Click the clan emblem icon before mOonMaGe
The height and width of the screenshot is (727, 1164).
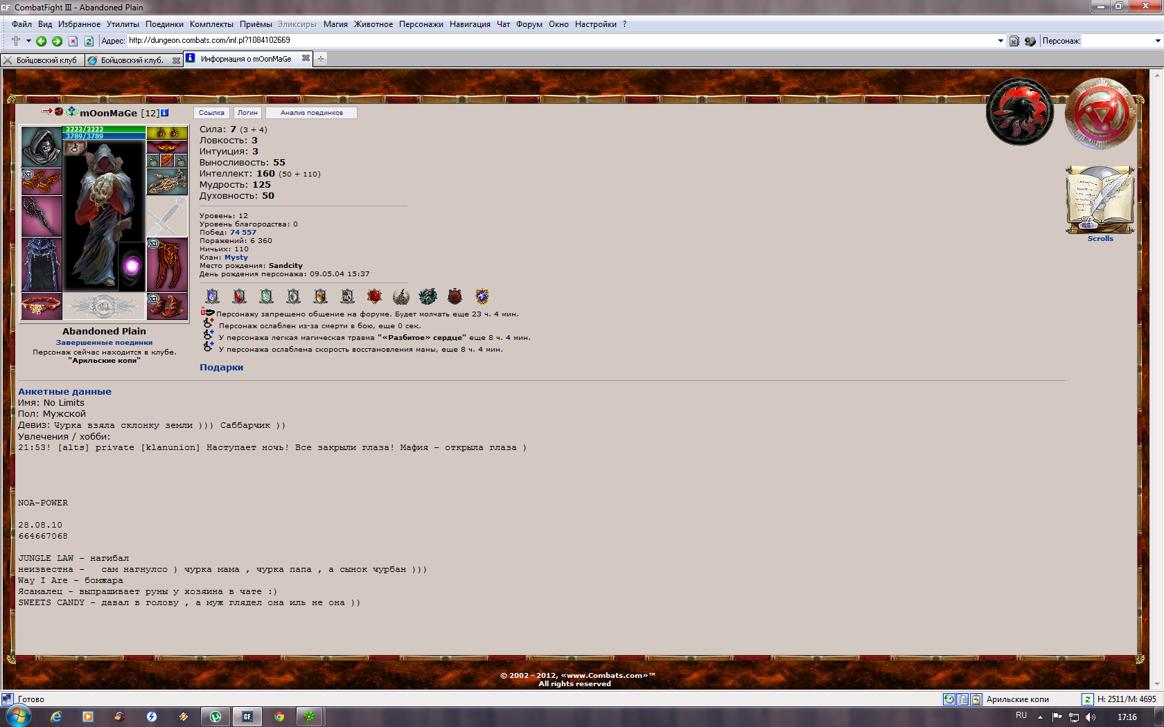tap(71, 112)
